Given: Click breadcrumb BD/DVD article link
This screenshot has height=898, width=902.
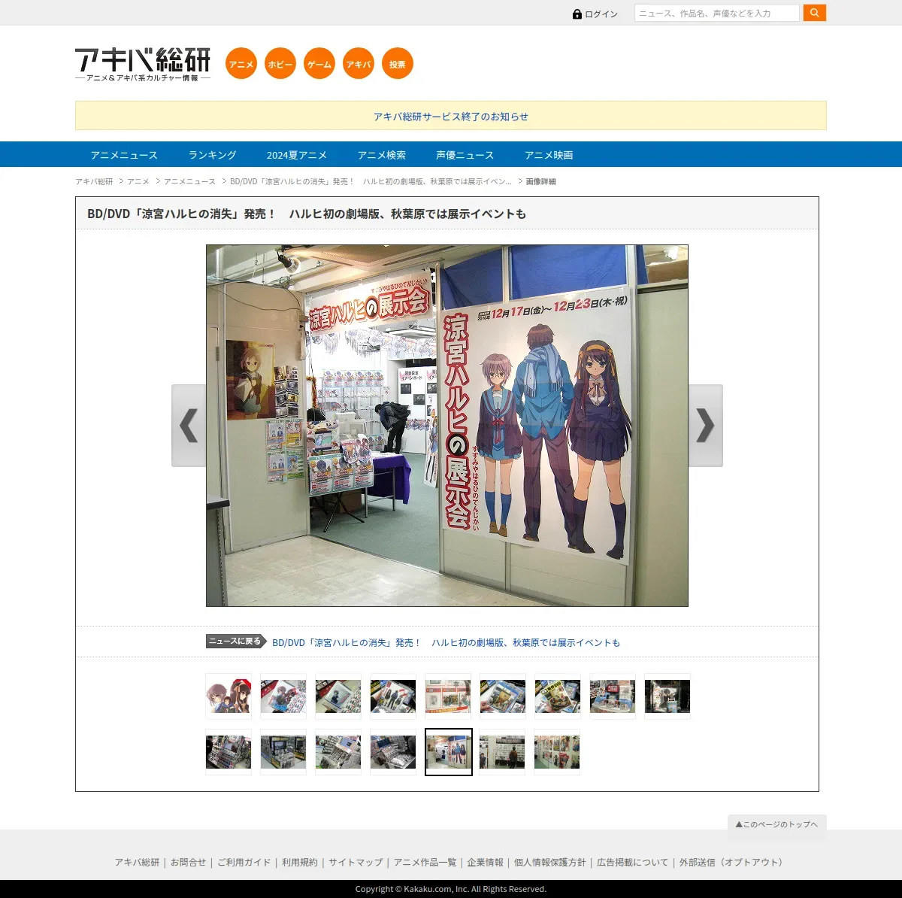Looking at the screenshot, I should [371, 181].
